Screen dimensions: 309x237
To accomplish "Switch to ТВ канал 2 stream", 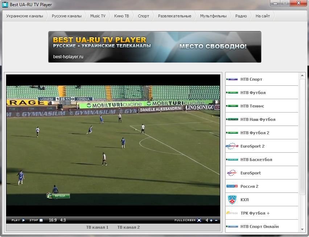I will [128, 227].
